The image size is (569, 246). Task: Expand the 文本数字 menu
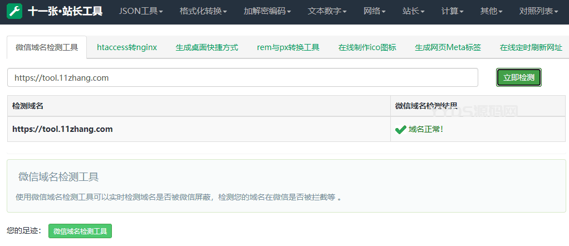tap(327, 12)
